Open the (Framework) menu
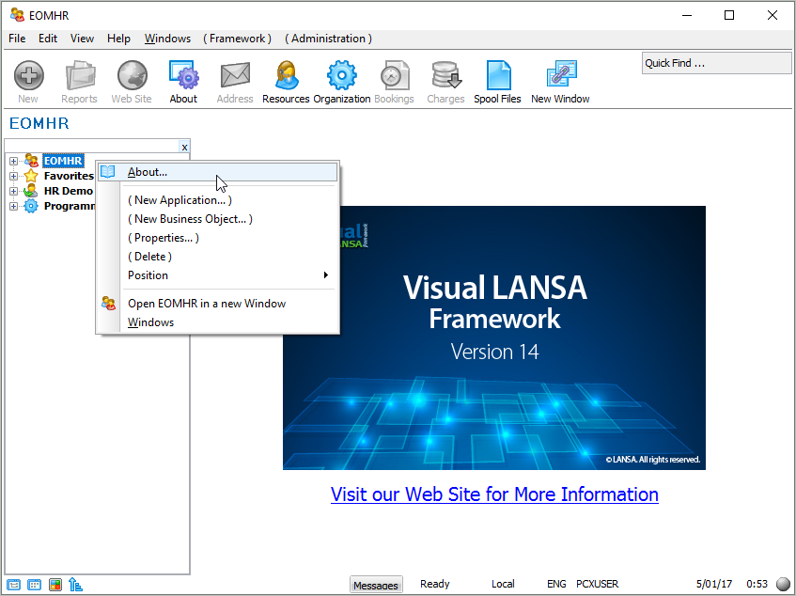796x596 pixels. point(238,39)
